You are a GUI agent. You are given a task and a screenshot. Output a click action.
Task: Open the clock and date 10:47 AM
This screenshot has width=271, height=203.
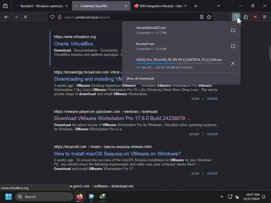(251, 197)
